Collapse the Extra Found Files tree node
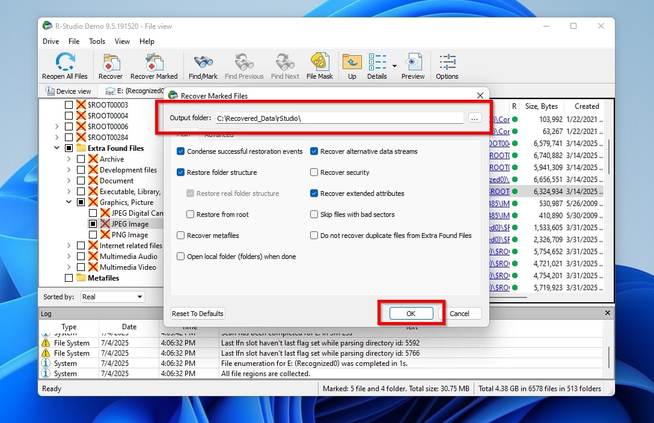The image size is (654, 423). tap(57, 148)
